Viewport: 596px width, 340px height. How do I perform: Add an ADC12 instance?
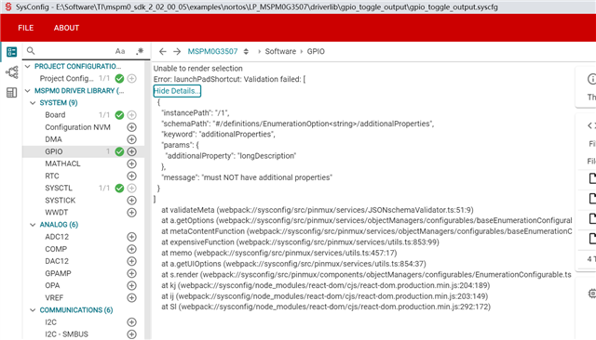131,237
